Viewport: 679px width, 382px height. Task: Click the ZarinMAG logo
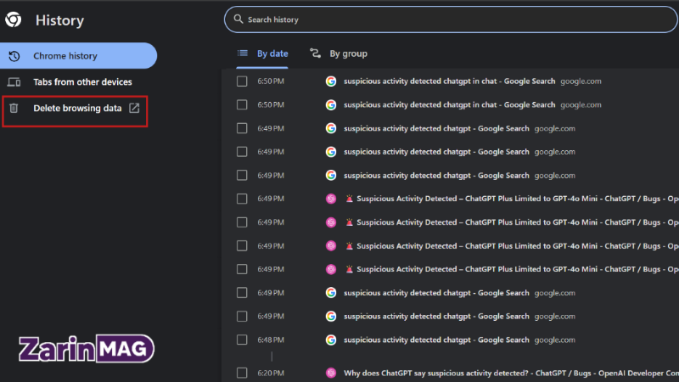coord(87,349)
